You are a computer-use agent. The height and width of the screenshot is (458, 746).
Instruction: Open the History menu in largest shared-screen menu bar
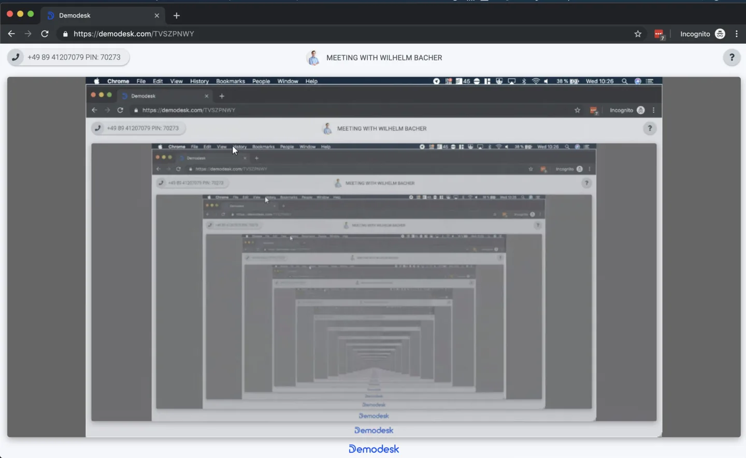[199, 81]
